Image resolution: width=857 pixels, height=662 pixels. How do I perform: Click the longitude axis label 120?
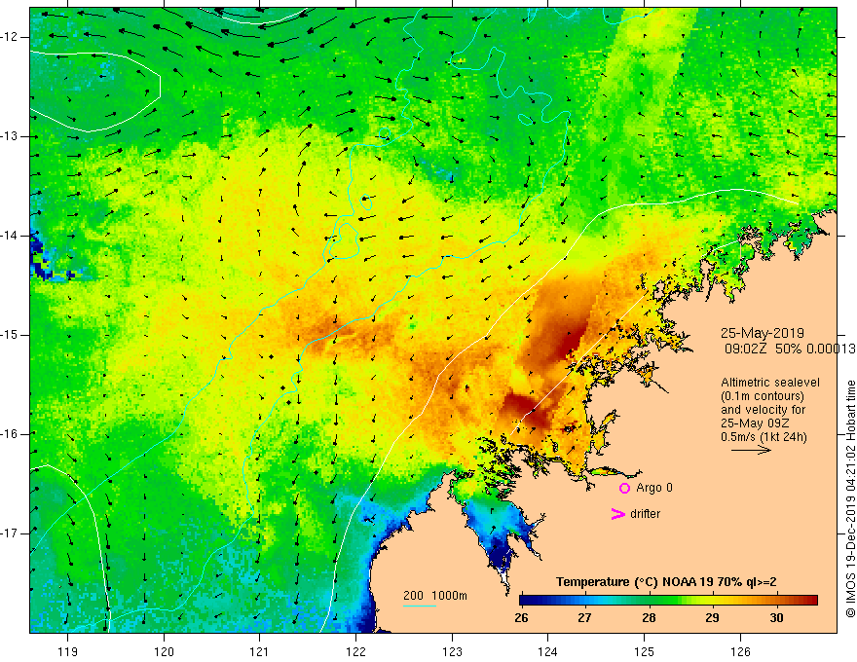pos(164,651)
